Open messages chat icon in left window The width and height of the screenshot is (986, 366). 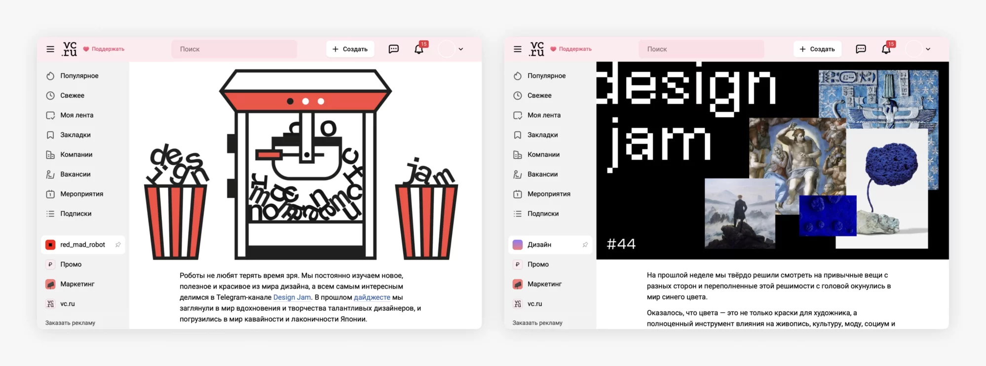pyautogui.click(x=394, y=49)
